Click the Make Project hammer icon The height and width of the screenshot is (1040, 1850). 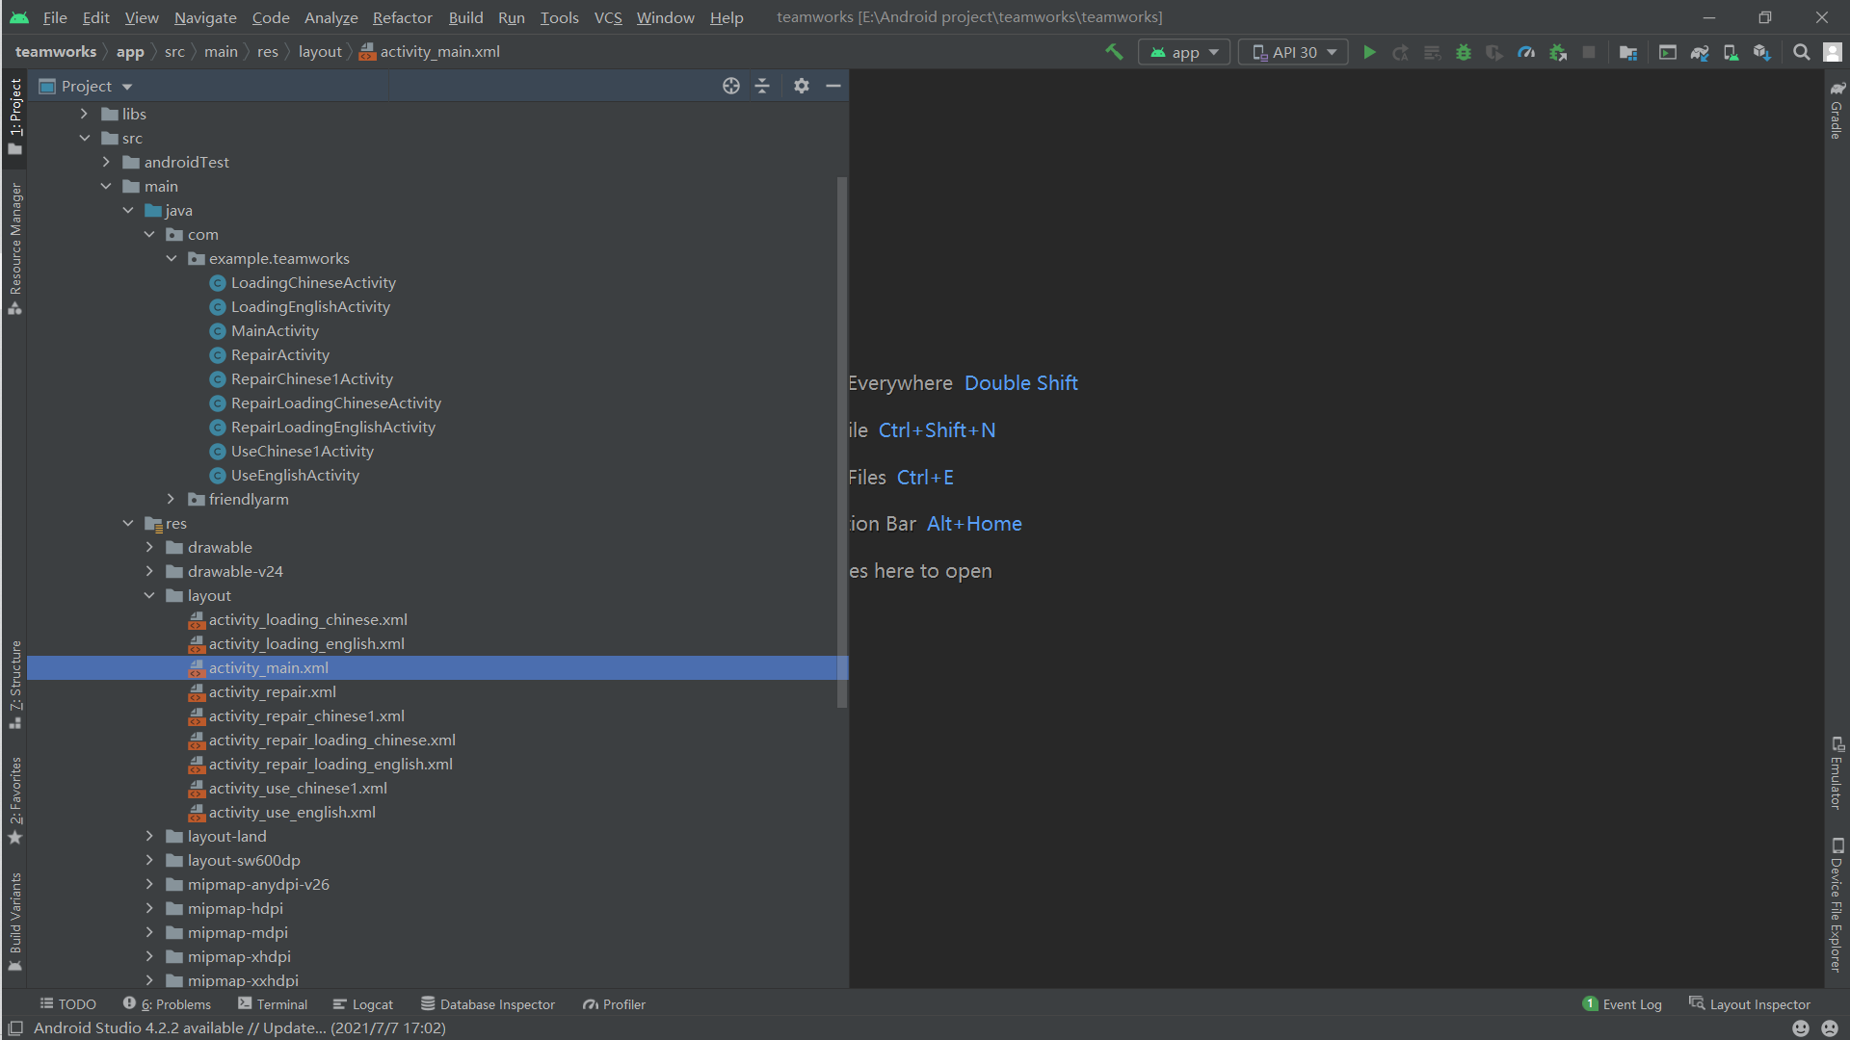1114,52
